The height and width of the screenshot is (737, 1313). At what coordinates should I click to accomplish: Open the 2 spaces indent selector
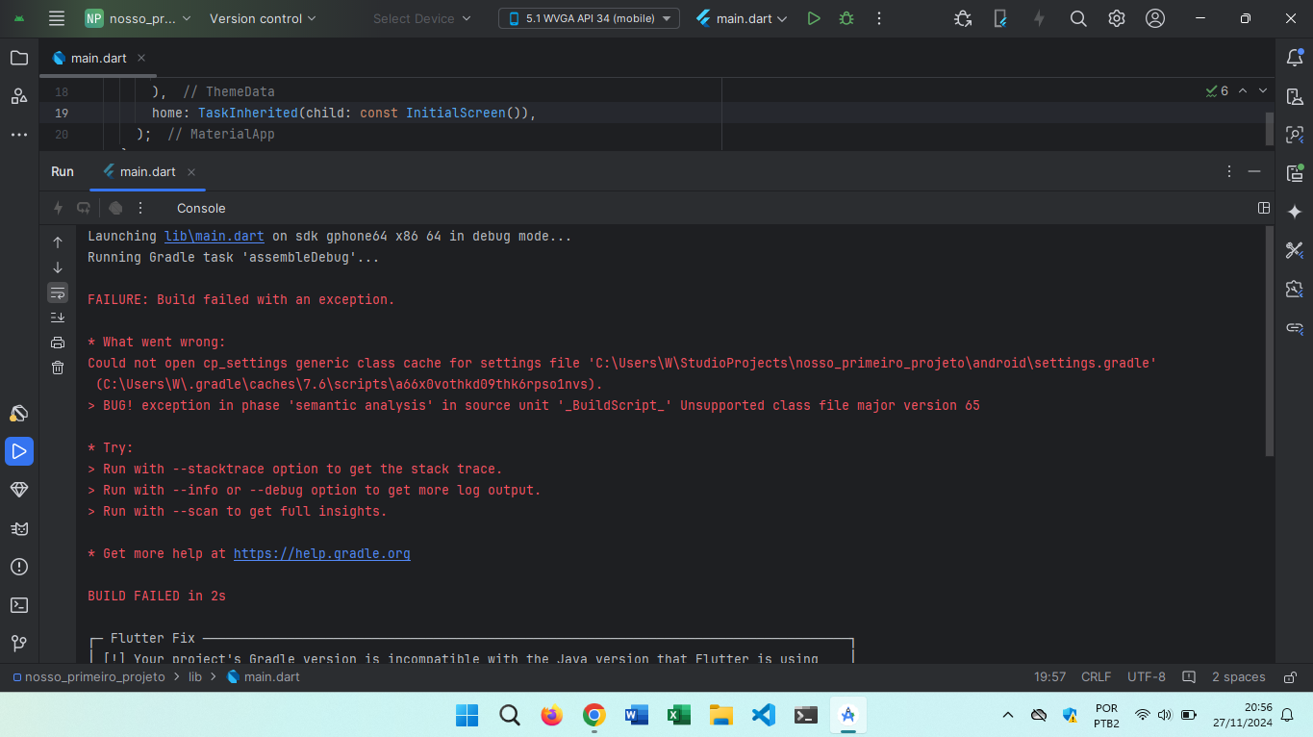[1238, 676]
